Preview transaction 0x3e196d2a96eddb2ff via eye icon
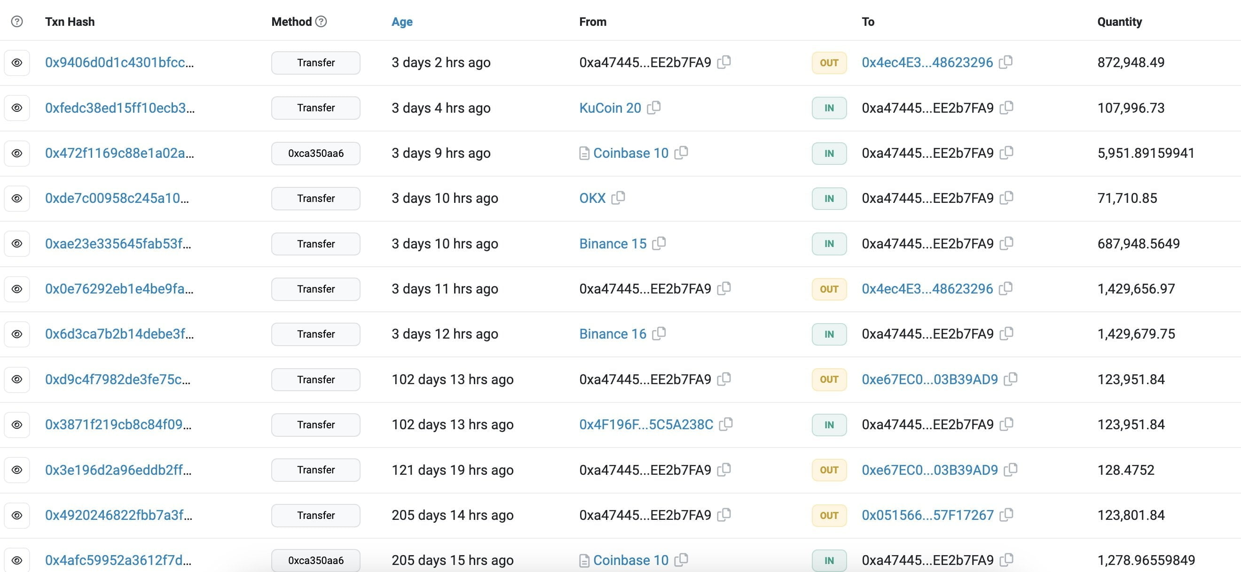 [x=17, y=470]
